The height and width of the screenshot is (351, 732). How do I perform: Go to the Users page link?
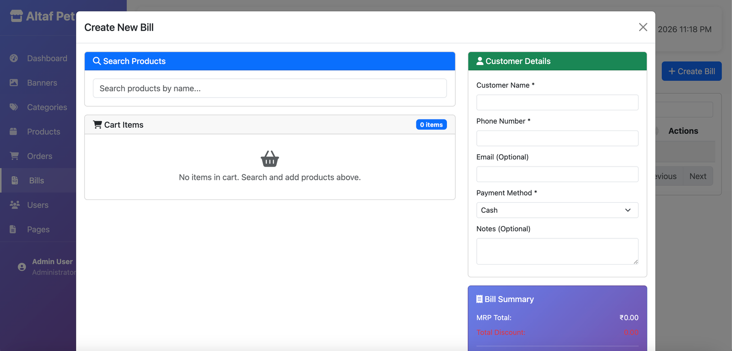[x=38, y=205]
